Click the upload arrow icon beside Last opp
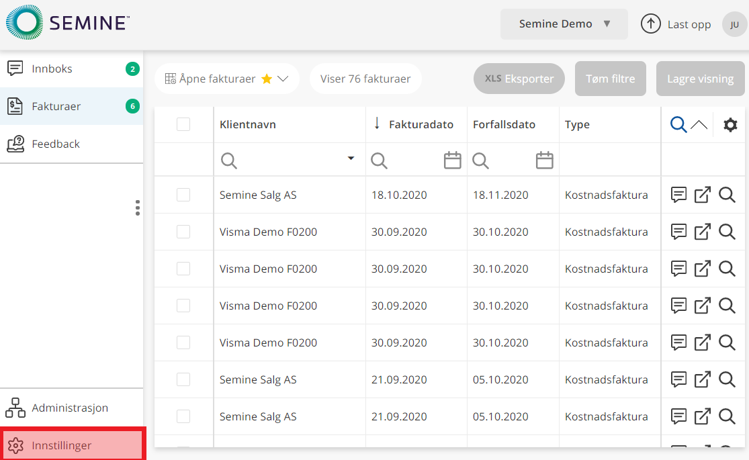The height and width of the screenshot is (460, 749). 650,24
